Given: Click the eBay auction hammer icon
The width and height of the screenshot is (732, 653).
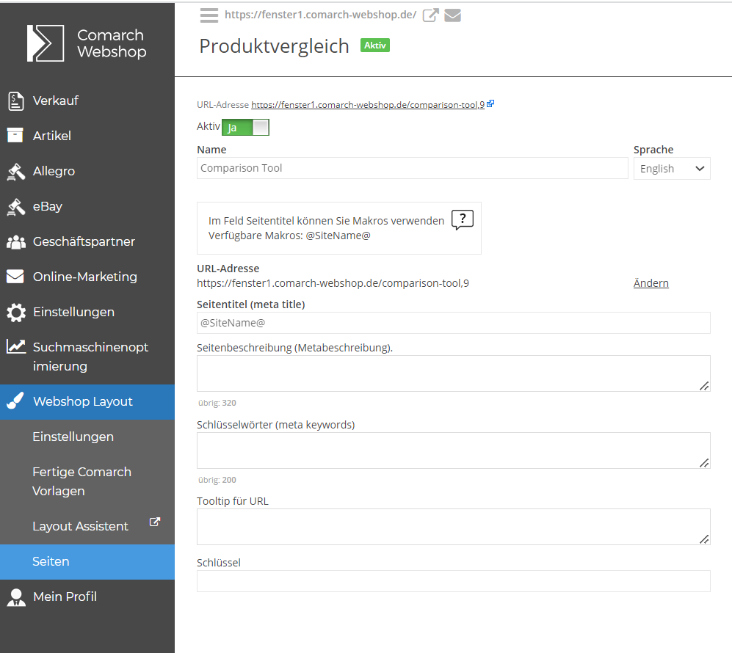Looking at the screenshot, I should coord(16,207).
